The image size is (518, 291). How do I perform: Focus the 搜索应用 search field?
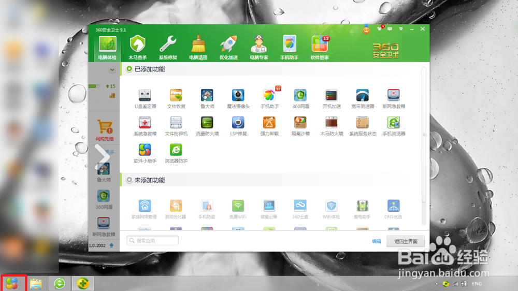click(x=153, y=240)
